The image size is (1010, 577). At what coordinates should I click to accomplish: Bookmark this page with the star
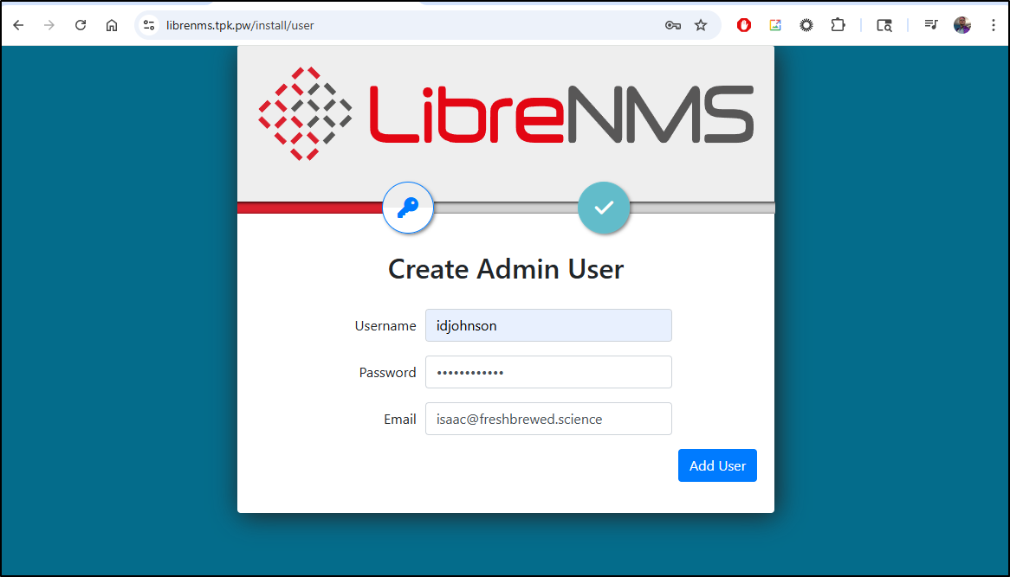[701, 25]
